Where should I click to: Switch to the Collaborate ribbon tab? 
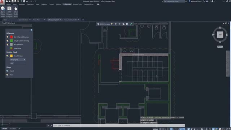click(x=67, y=4)
